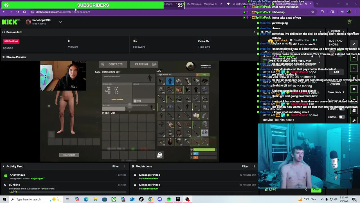The image size is (360, 203).
Task: Bookmark page with the star icon
Action: 312,12
